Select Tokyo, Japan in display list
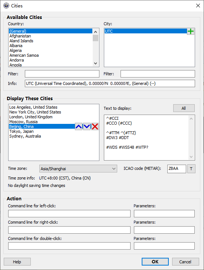The image size is (204, 270). [x=22, y=131]
